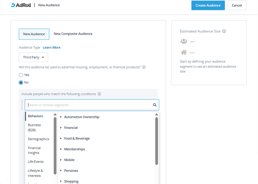Click the search magnifier icon

[155, 105]
